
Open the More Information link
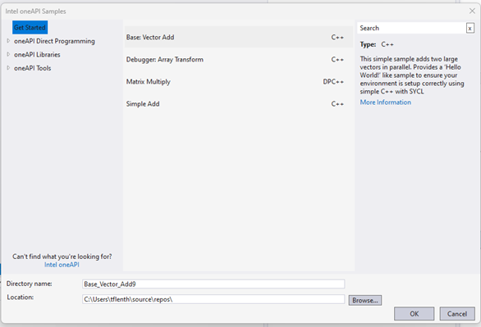[386, 102]
